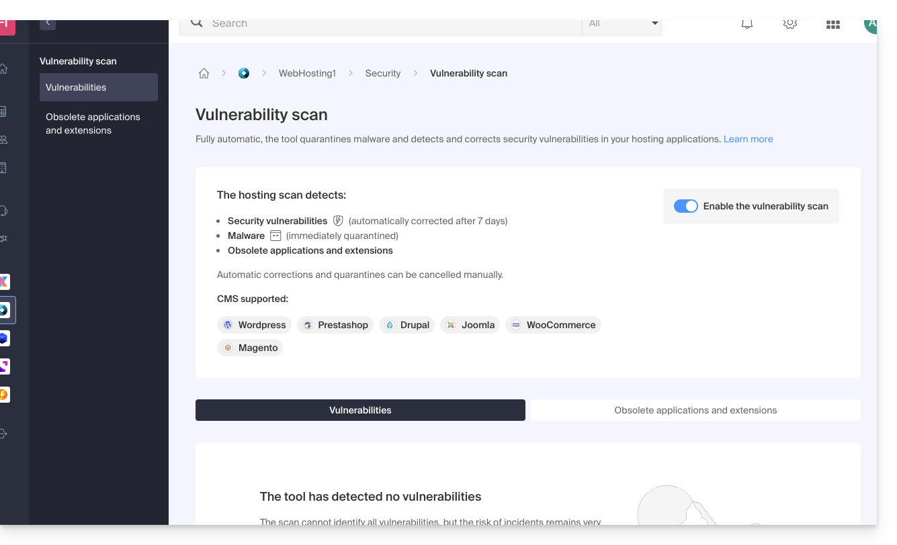Open the notifications bell

click(x=746, y=24)
